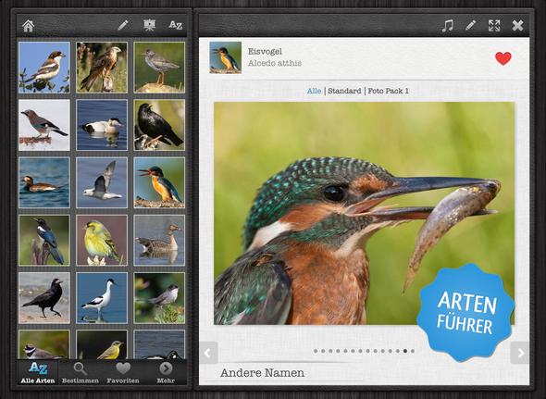Show the previous photo with left arrow
Screen dimensions: 546x399
(x=208, y=353)
